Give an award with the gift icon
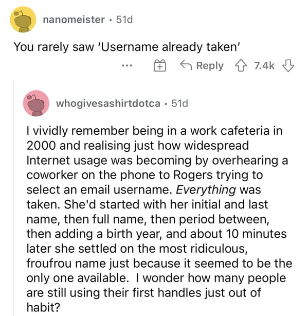The image size is (308, 316). pyautogui.click(x=160, y=66)
